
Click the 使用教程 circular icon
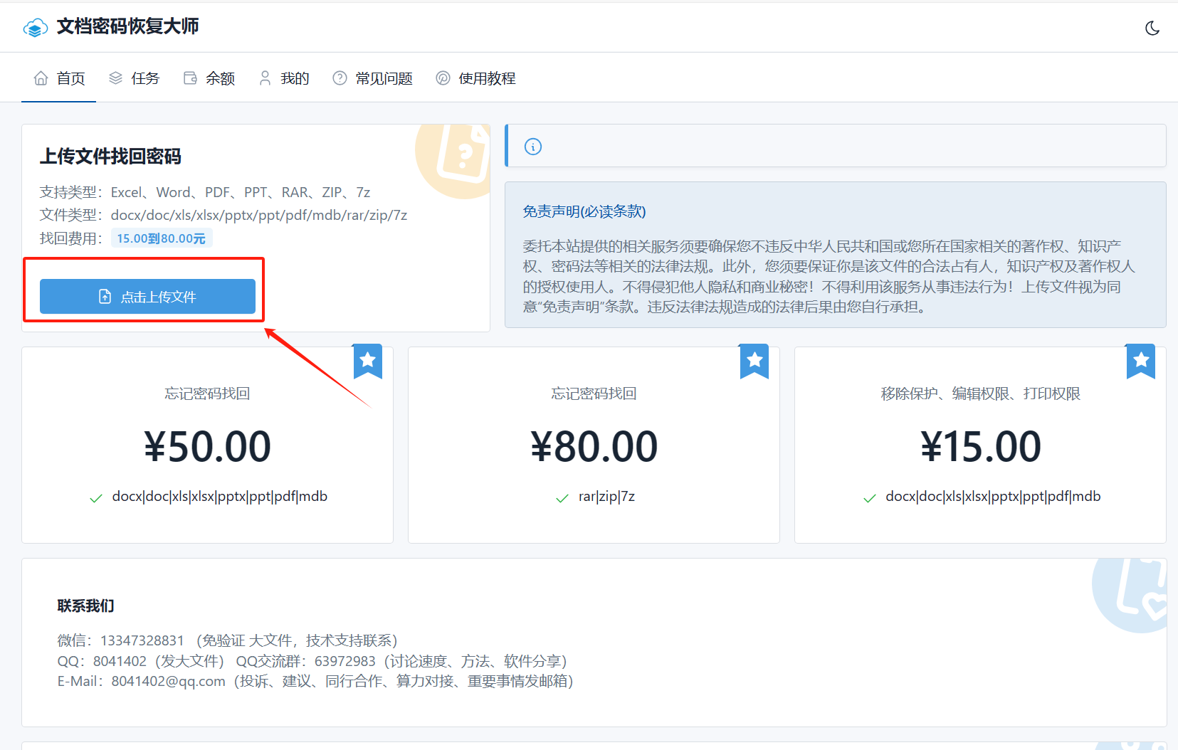(443, 78)
